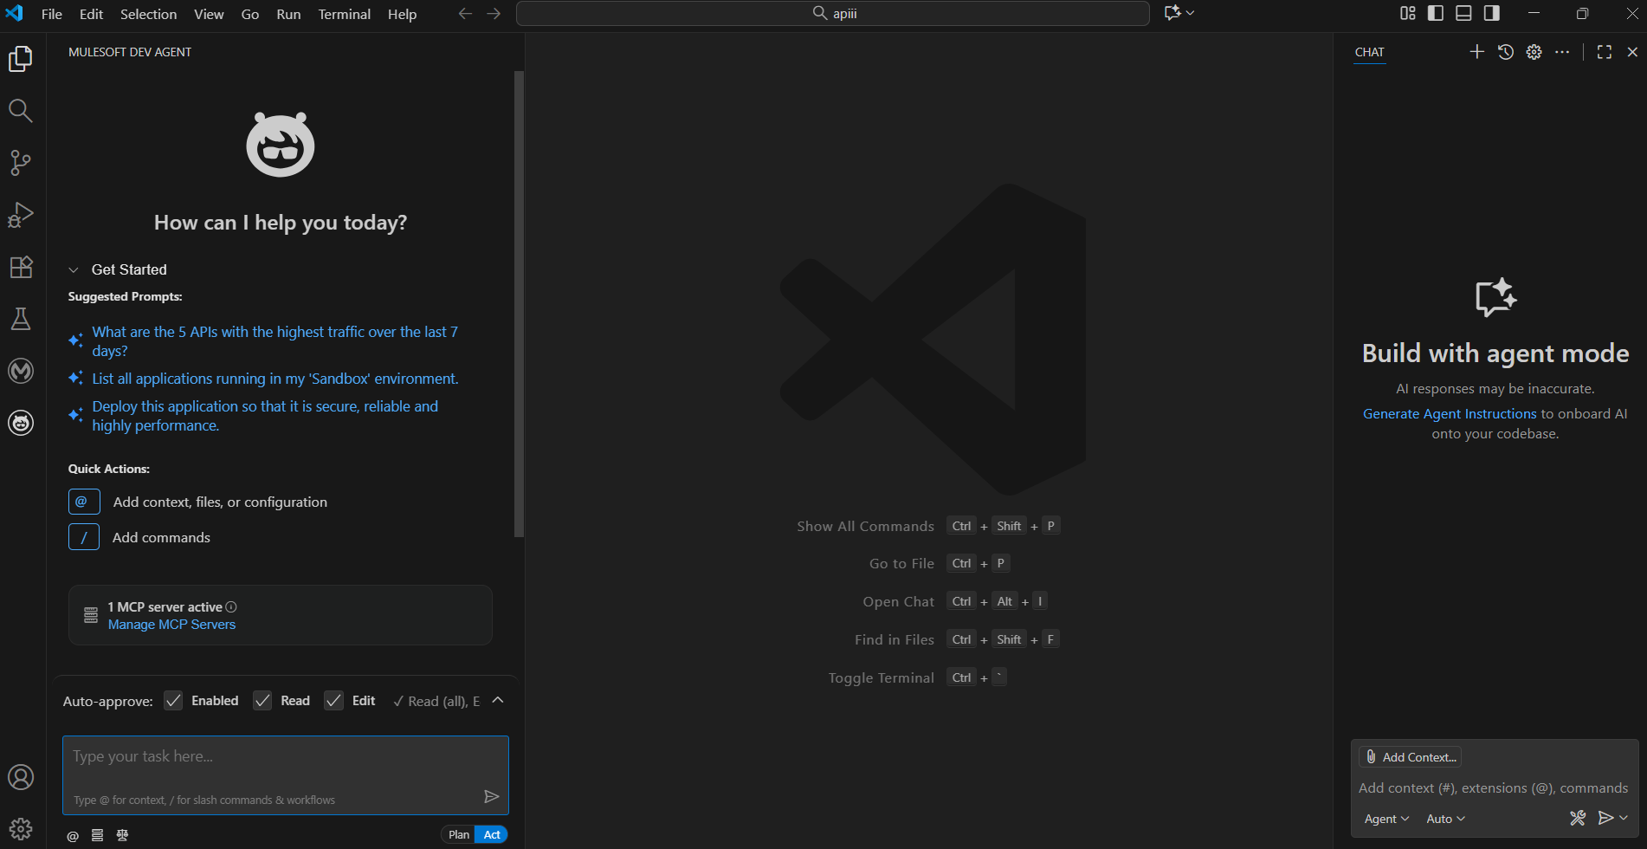The width and height of the screenshot is (1647, 849).
Task: Toggle the Read auto-approve checkbox
Action: pyautogui.click(x=262, y=701)
